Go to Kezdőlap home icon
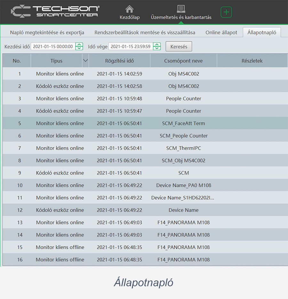288x299 pixels. (x=129, y=9)
